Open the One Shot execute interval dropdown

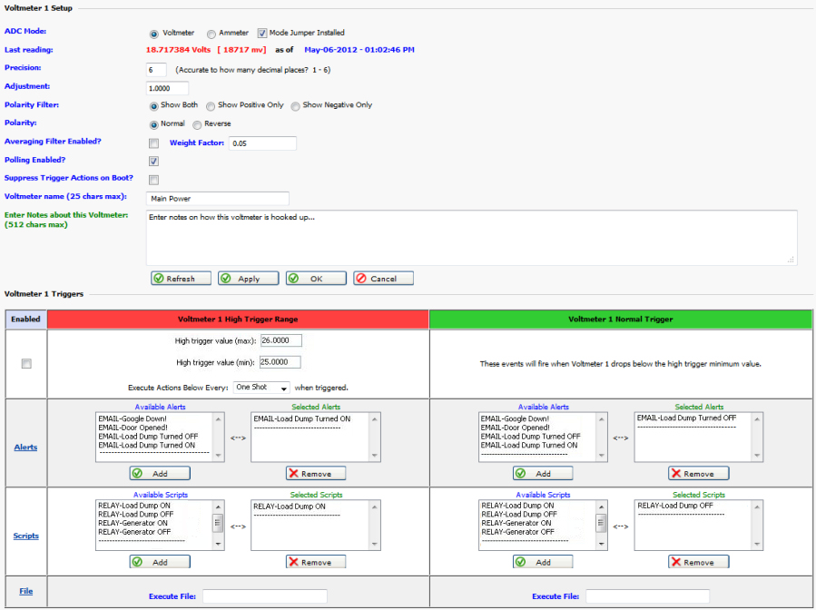point(261,387)
